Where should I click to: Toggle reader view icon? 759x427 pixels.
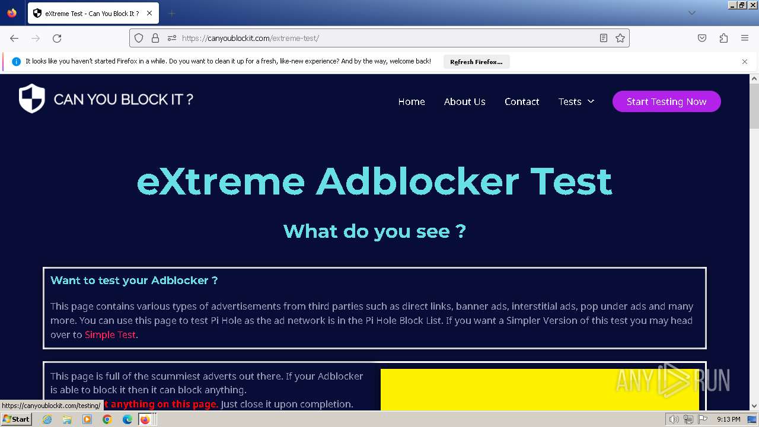click(604, 38)
